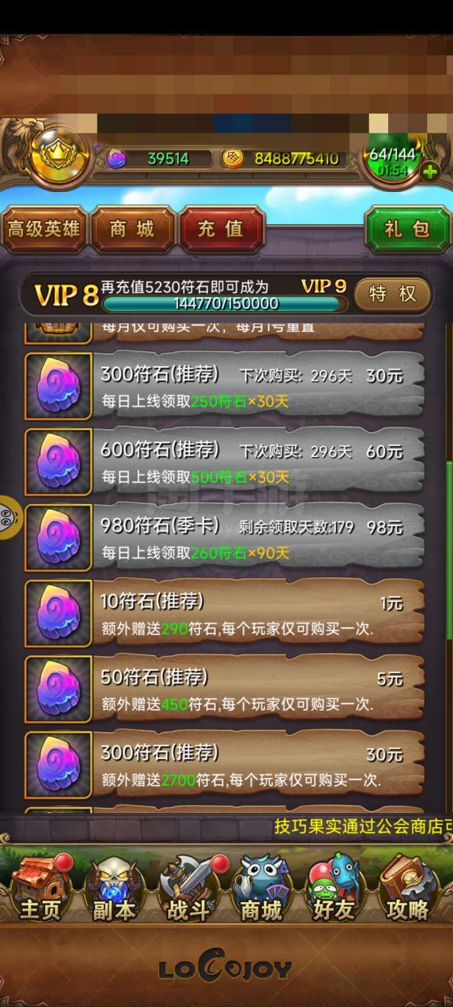
Task: Tap the purple rune stone currency icon
Action: (x=116, y=159)
